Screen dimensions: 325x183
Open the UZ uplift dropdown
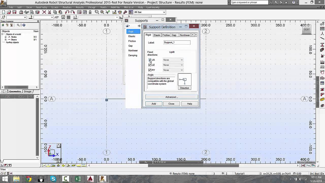click(x=173, y=65)
